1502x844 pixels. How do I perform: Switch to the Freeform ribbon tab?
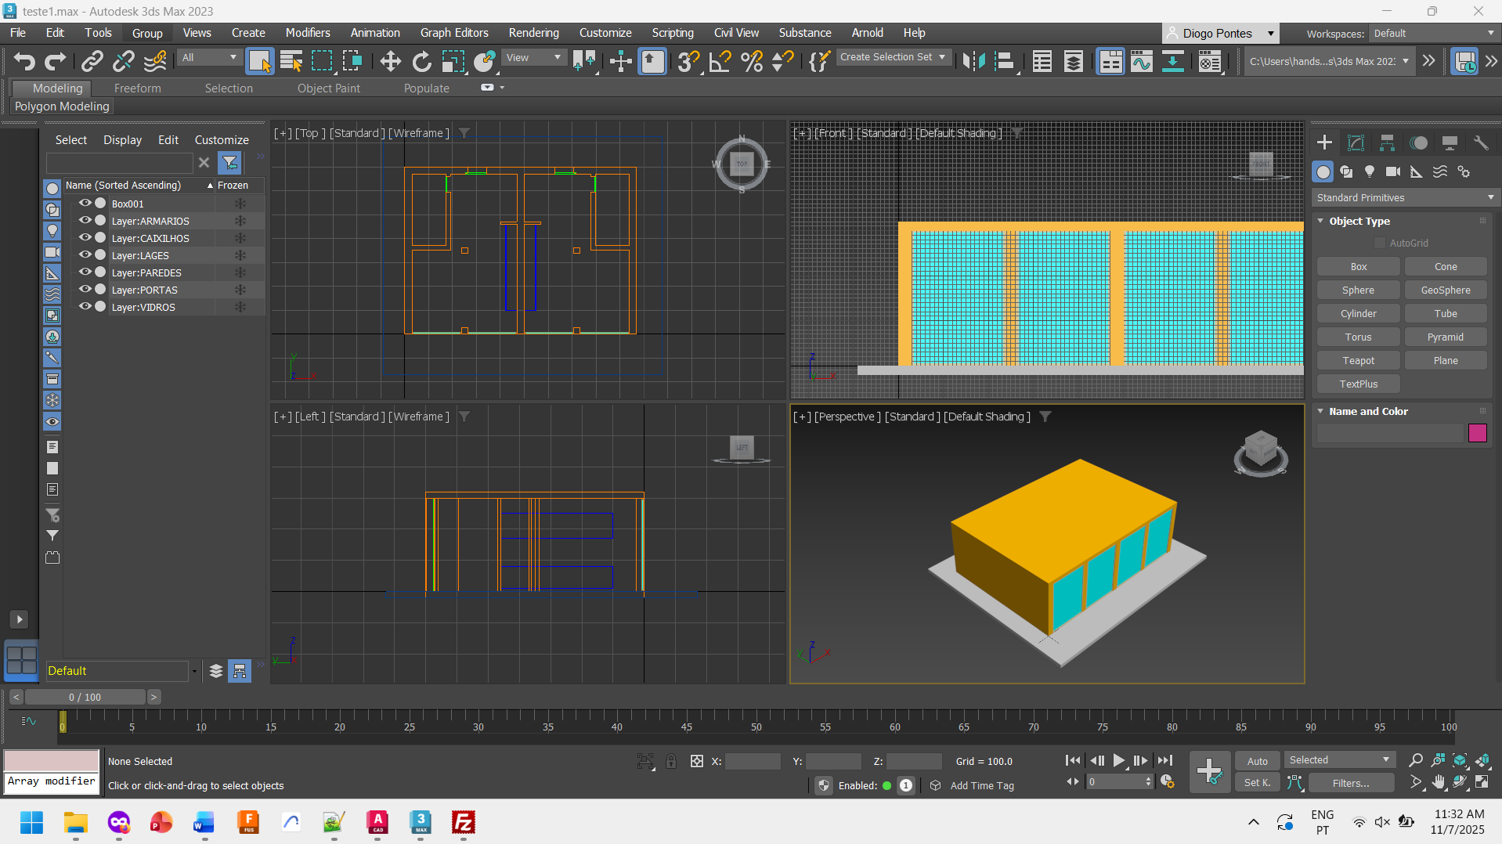[137, 88]
